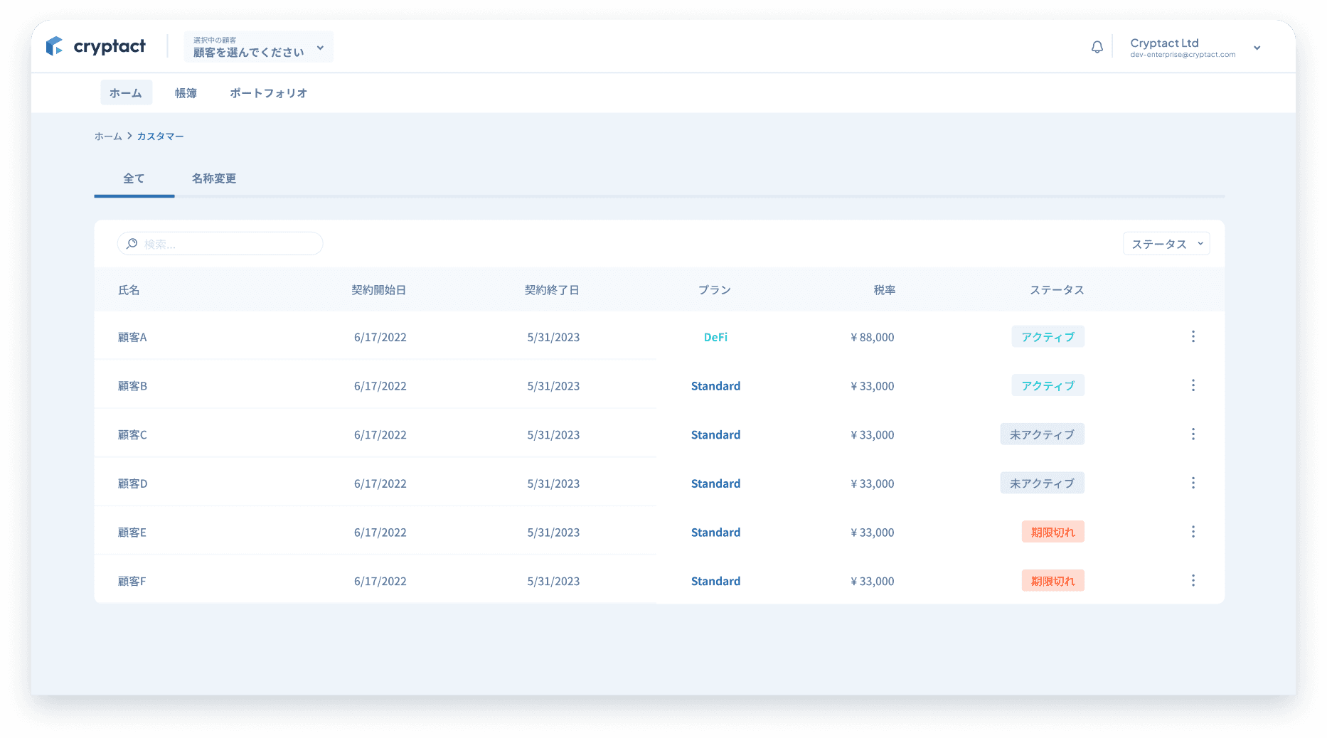Click the 氏名 column header
The height and width of the screenshot is (738, 1327).
click(129, 290)
